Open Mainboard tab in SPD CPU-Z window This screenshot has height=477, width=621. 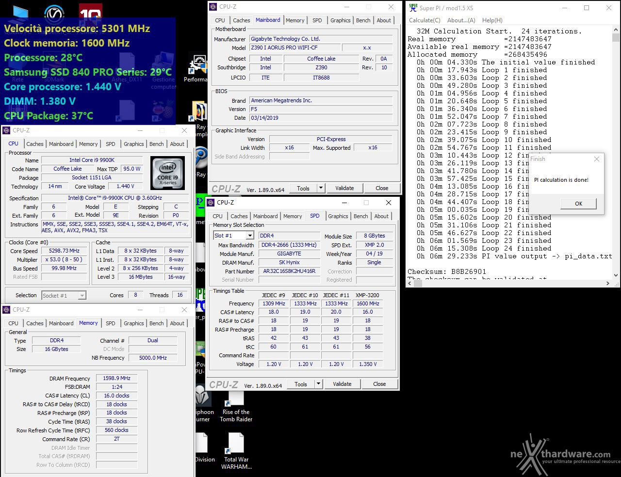click(265, 216)
